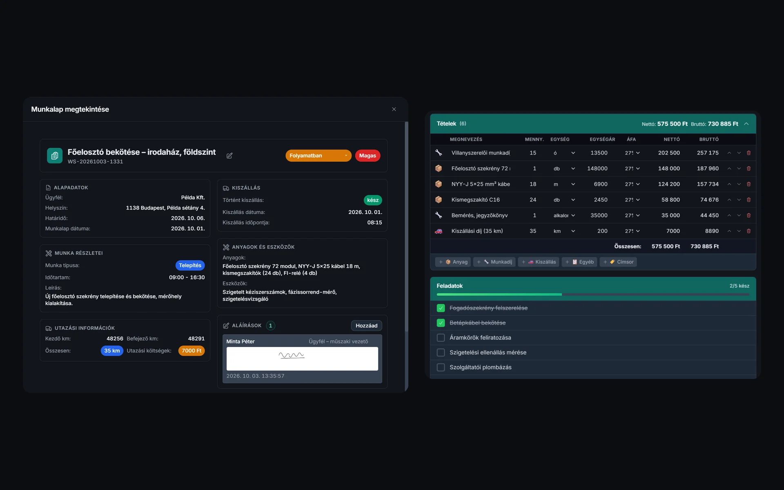Move Főelosztó szekrény row up

pos(729,168)
